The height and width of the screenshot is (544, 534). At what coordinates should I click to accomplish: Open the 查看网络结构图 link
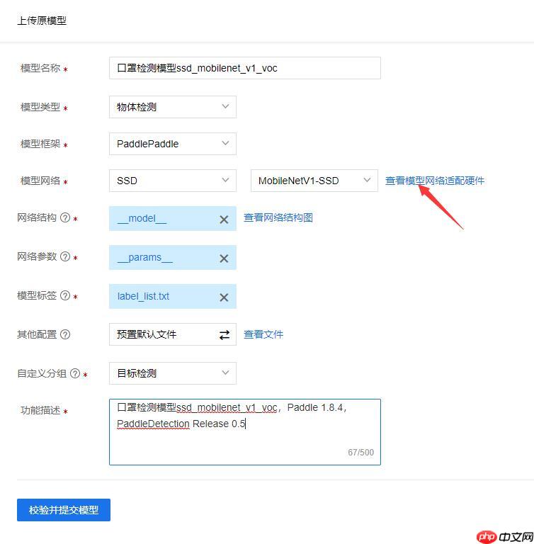click(278, 217)
